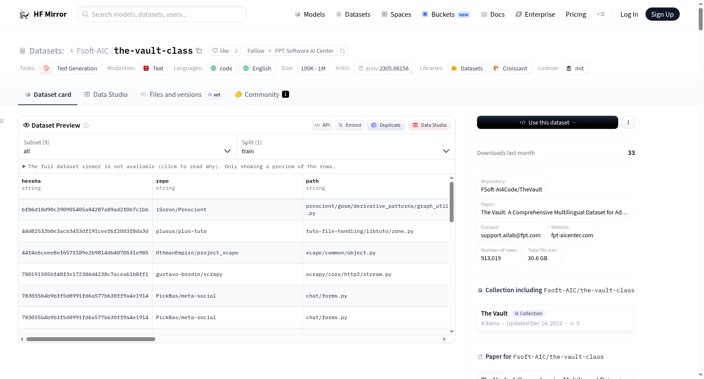Image resolution: width=704 pixels, height=379 pixels.
Task: Expand the Use this dataset menu
Action: (x=547, y=122)
